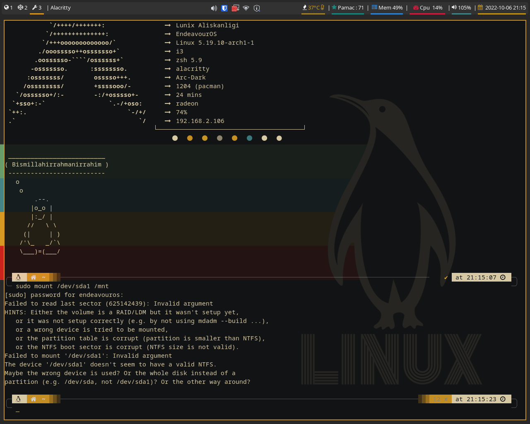Click the date text 2022-10-06 21:15
Image resolution: width=530 pixels, height=424 pixels.
point(506,7)
